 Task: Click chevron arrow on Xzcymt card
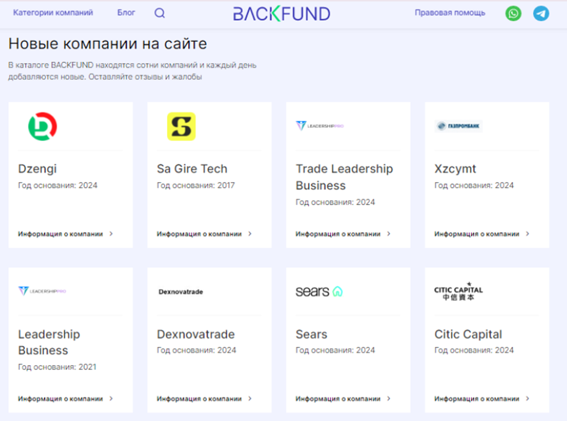point(527,234)
